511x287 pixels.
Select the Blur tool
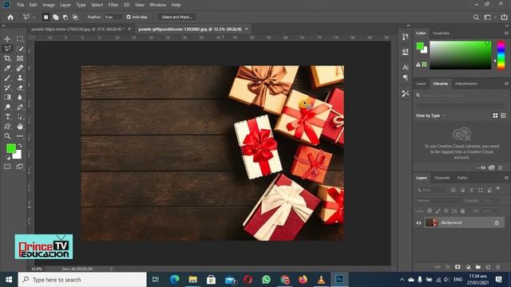click(20, 97)
